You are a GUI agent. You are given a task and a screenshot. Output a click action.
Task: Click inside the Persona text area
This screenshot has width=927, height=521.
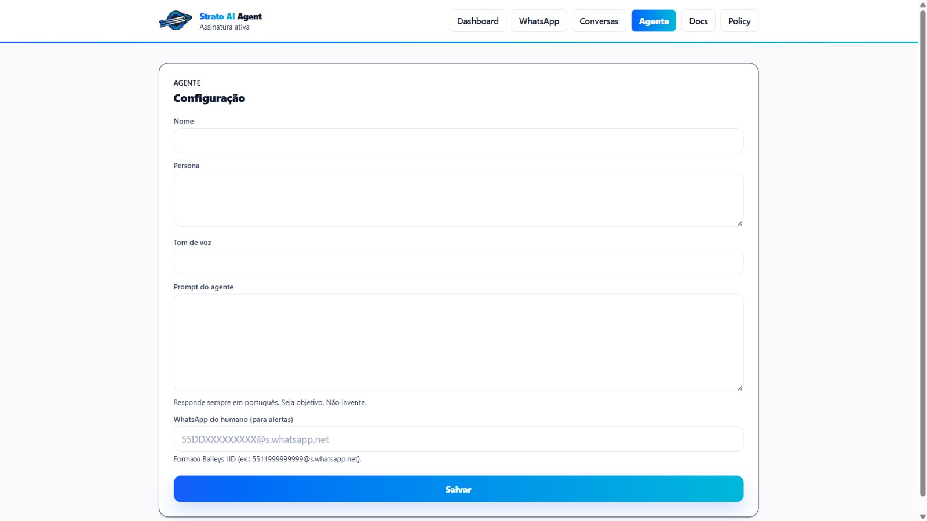[458, 199]
